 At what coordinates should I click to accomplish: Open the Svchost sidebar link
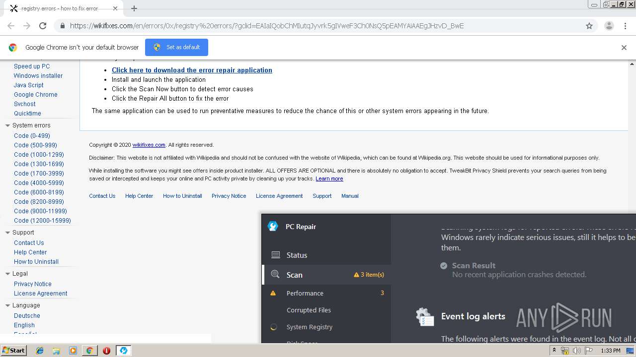pos(25,104)
